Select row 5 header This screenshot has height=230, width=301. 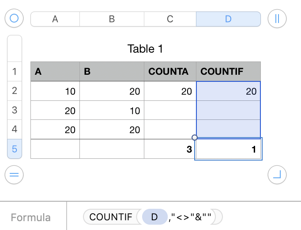tap(15, 149)
